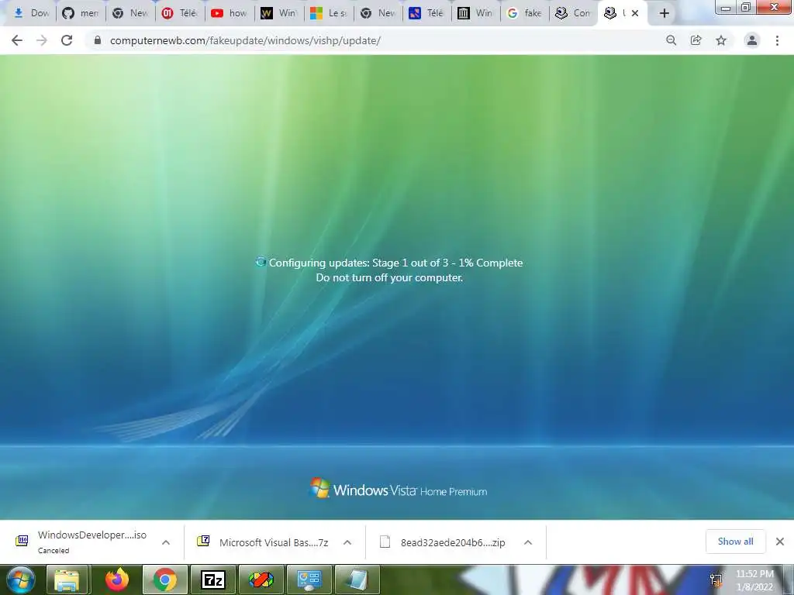Image resolution: width=794 pixels, height=595 pixels.
Task: Switch to the YouTube 'how' tab
Action: click(x=230, y=13)
